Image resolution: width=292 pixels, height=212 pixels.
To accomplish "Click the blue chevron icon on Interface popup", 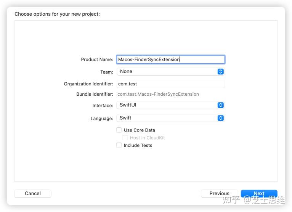I will coord(220,105).
